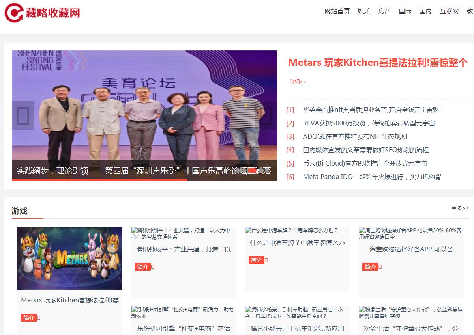Click 简介 button under 中港车牌 card
474x335 pixels.
click(x=257, y=260)
